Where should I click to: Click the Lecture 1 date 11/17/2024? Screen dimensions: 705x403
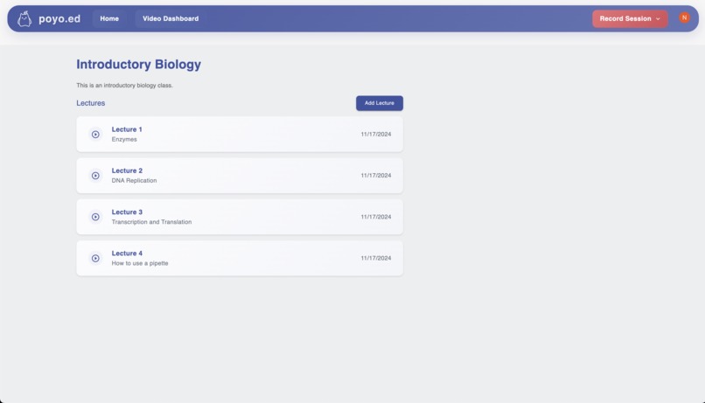coord(376,135)
